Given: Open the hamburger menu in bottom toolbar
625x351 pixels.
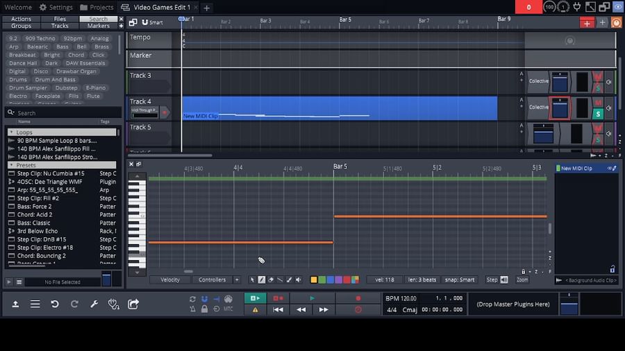Looking at the screenshot, I should tap(35, 304).
